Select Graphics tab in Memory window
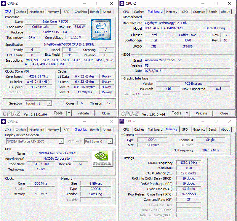Image resolution: width=237 pixels, height=221 pixels. [x=199, y=129]
